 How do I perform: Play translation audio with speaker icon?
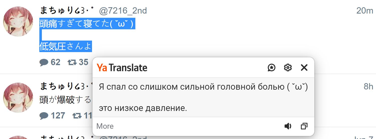tap(288, 126)
